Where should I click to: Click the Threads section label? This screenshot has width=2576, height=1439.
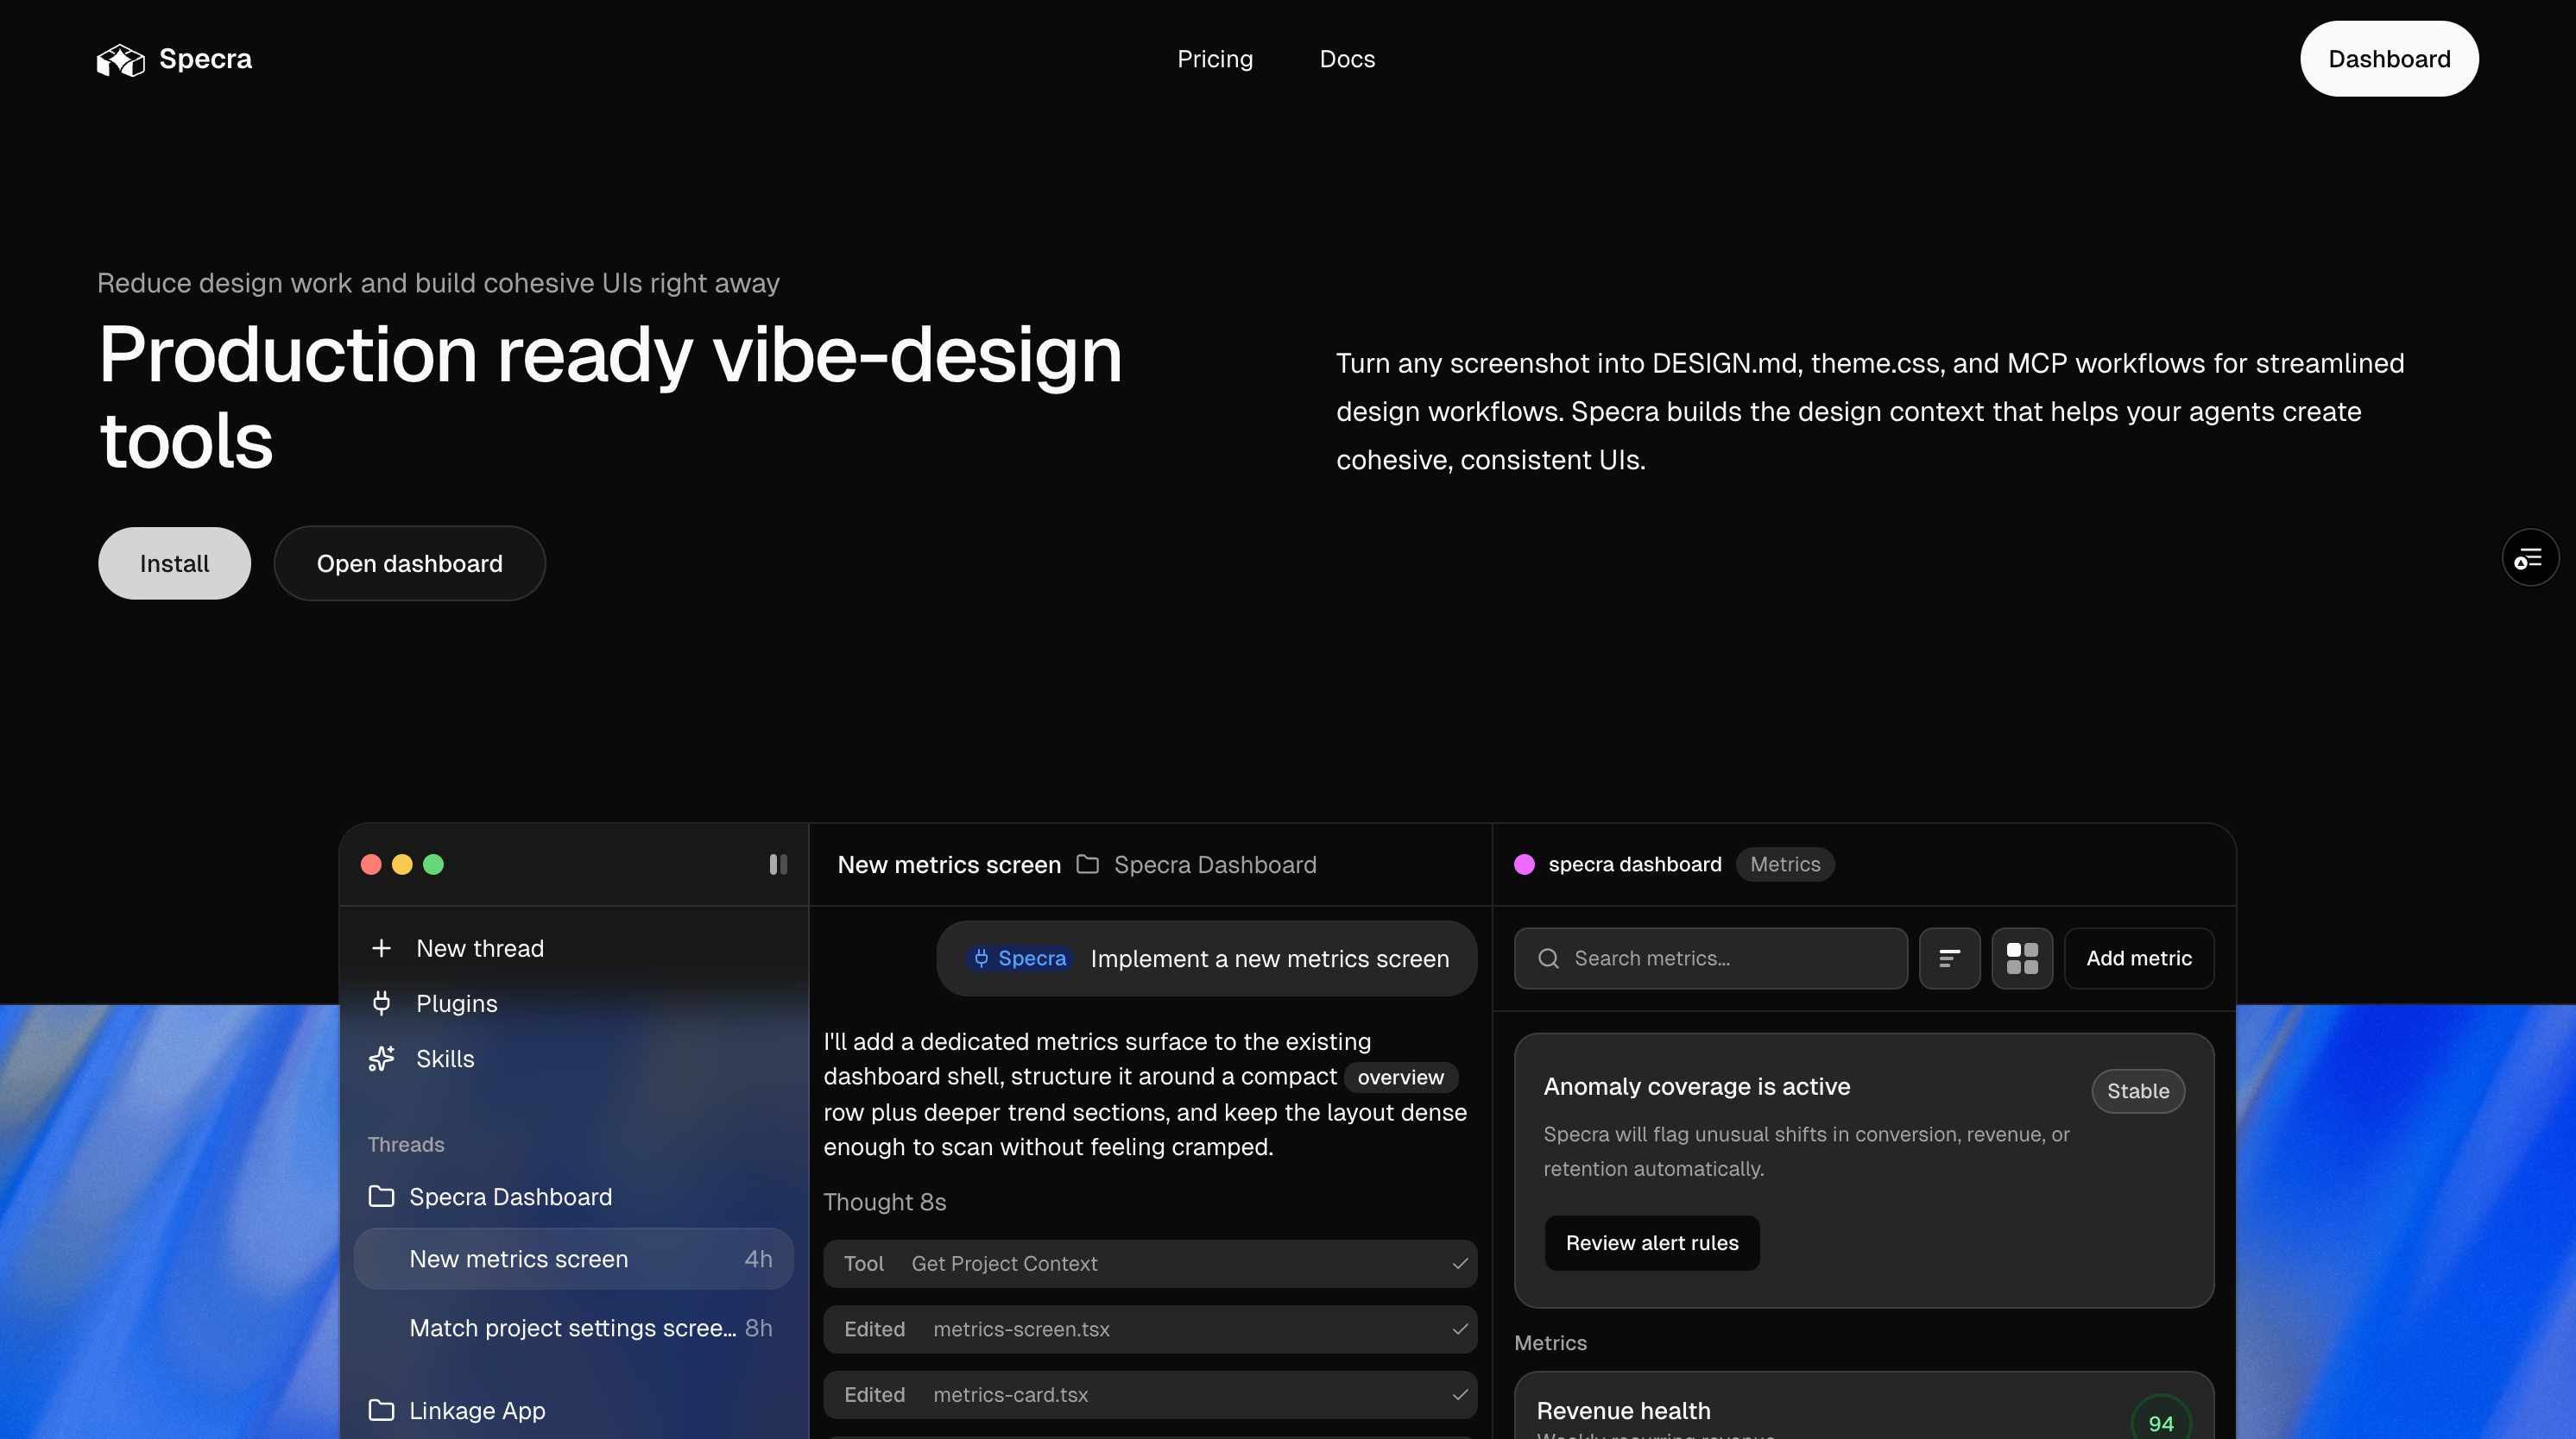[405, 1145]
